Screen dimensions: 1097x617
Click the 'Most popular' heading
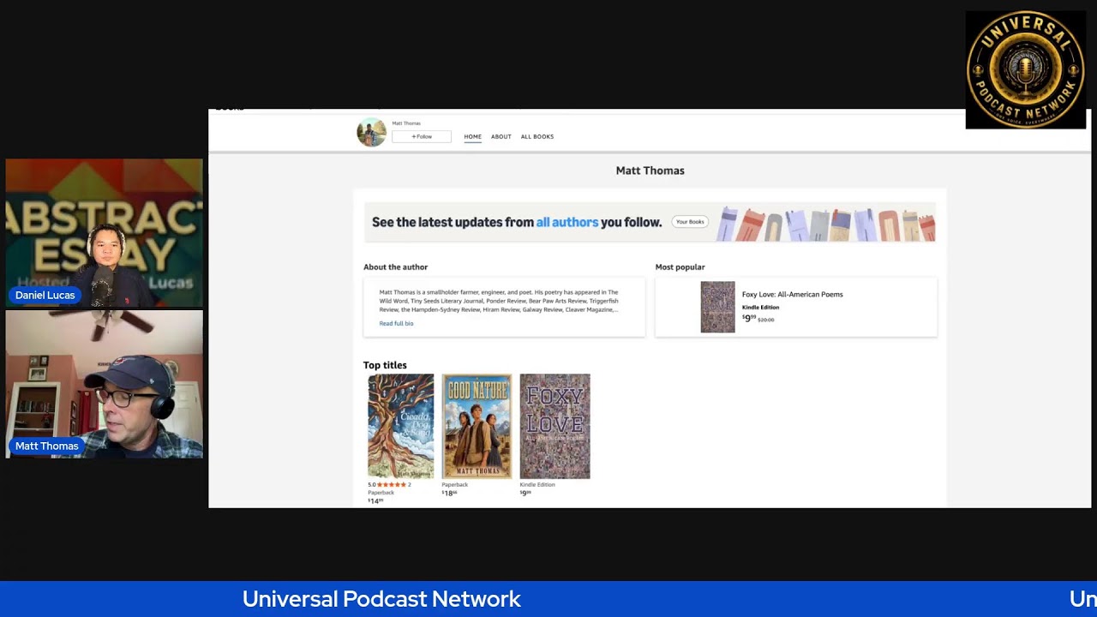click(x=680, y=267)
